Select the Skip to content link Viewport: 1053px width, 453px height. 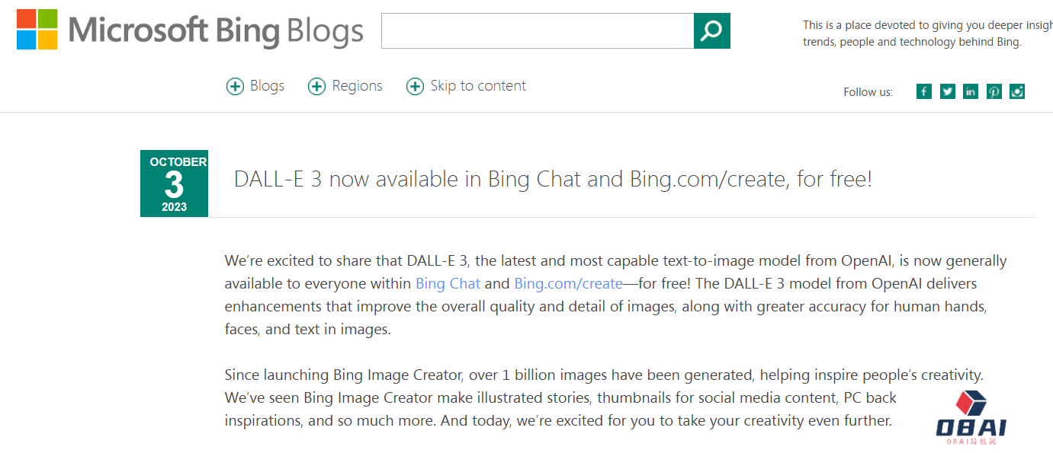[478, 86]
